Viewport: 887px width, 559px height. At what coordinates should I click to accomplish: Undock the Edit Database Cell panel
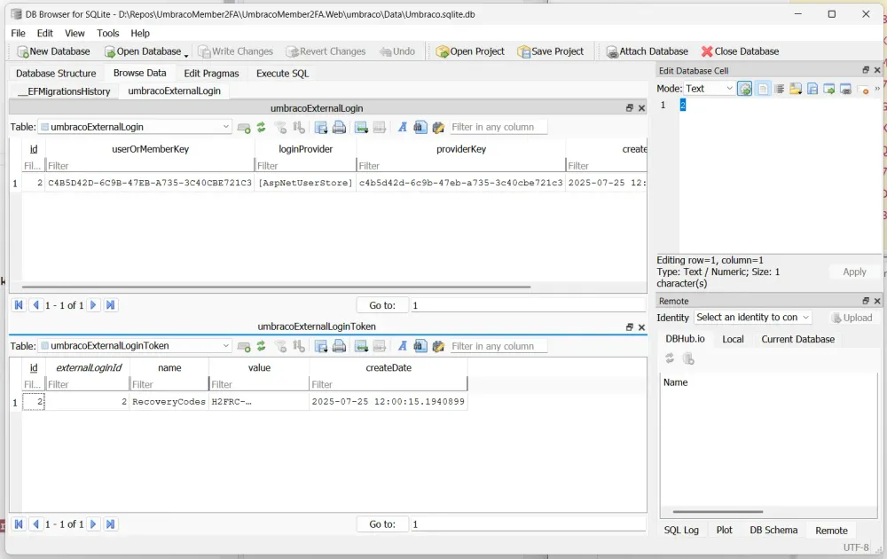tap(867, 70)
